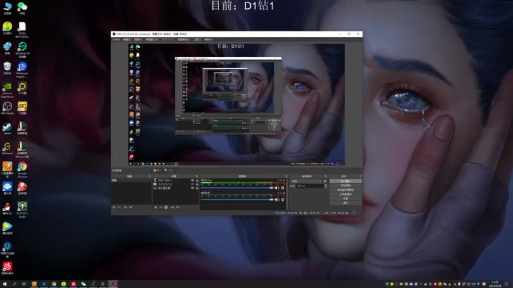This screenshot has height=288, width=513.
Task: Click the OBS preview canvas
Action: (237, 104)
